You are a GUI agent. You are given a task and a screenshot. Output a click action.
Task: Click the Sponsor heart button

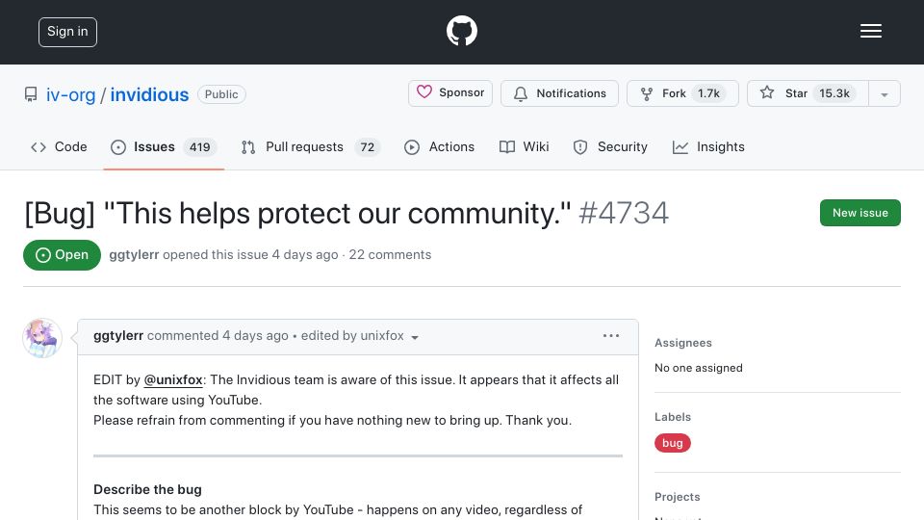pyautogui.click(x=450, y=93)
